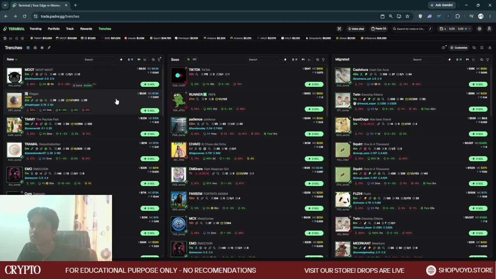Screen dimensions: 496x279
Task: Mute sound alerts for the Migrated column
Action: click(482, 60)
